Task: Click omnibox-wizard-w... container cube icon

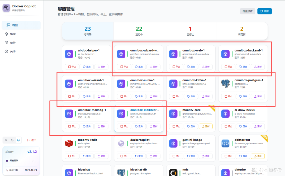Action: coord(121,54)
